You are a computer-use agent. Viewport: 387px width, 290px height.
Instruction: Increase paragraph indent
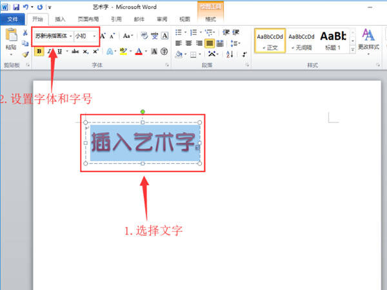coord(235,32)
